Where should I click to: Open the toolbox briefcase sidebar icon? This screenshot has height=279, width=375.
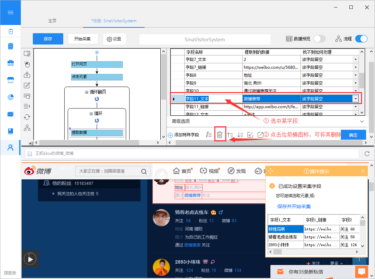coord(11,63)
